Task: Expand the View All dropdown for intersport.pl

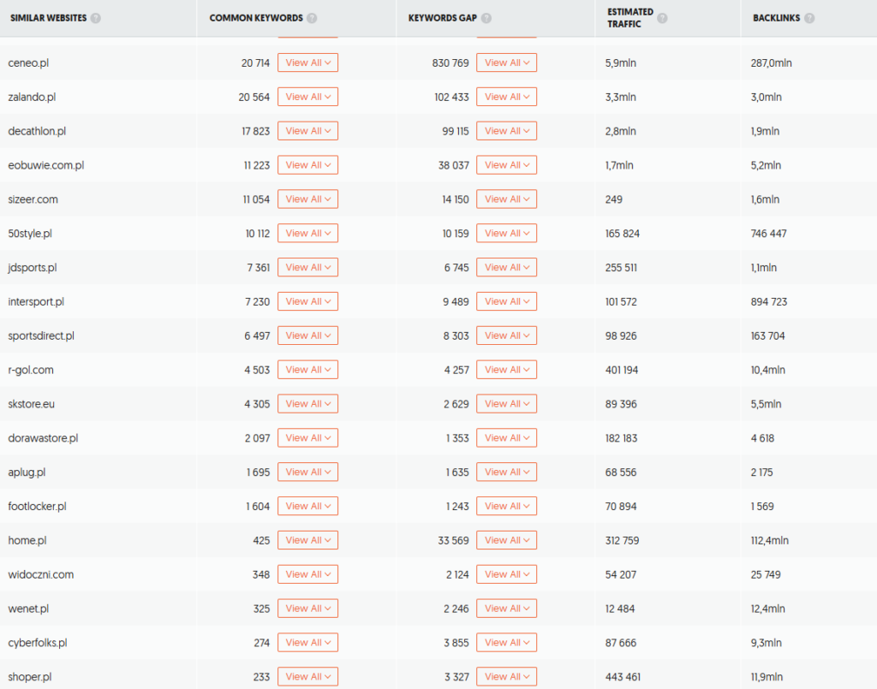Action: click(307, 300)
